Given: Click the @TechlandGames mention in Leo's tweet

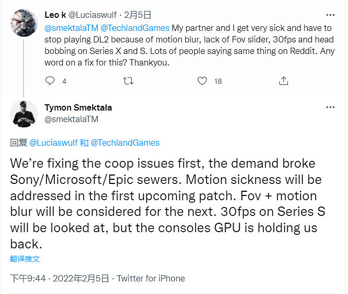Looking at the screenshot, I should (x=136, y=28).
